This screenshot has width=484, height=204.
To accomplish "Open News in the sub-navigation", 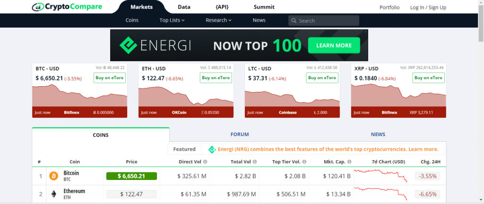I will [x=259, y=20].
